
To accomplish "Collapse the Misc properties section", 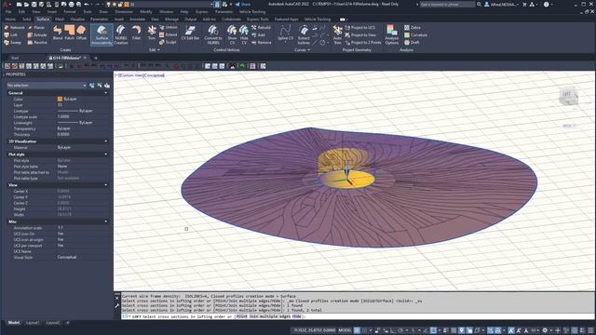I will point(105,221).
